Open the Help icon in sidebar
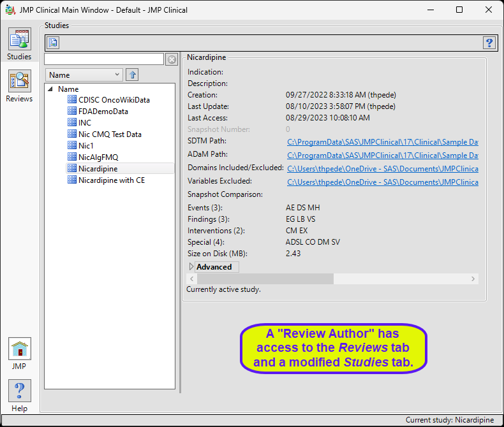504x427 pixels. [20, 391]
